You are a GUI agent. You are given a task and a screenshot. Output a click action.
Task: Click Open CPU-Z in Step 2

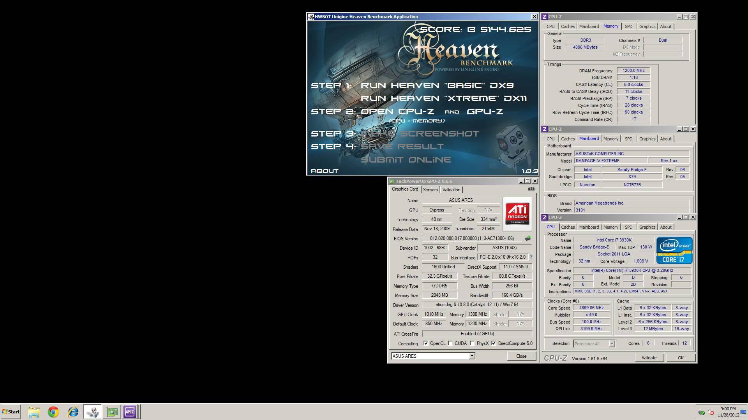(x=397, y=112)
